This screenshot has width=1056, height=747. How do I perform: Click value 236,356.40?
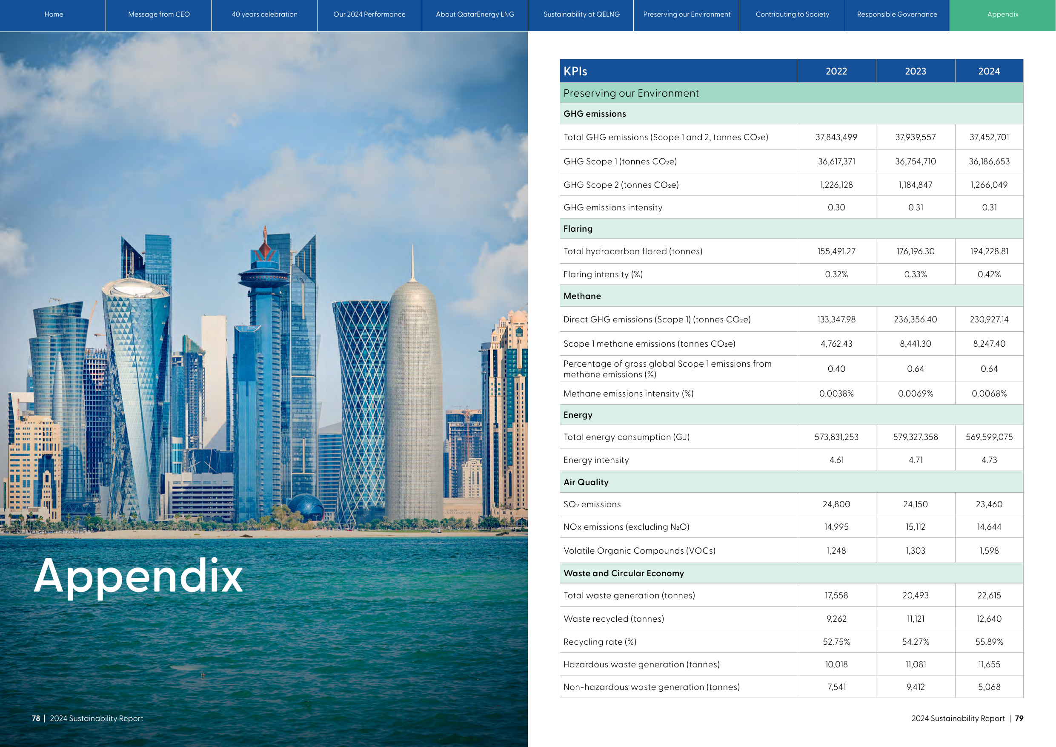(915, 319)
